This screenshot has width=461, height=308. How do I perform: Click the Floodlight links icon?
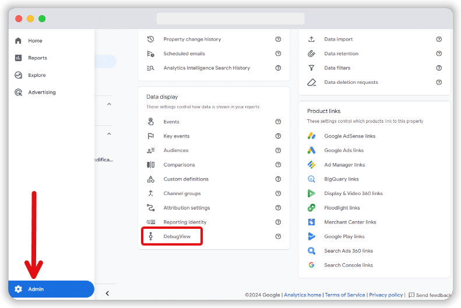[x=311, y=208]
